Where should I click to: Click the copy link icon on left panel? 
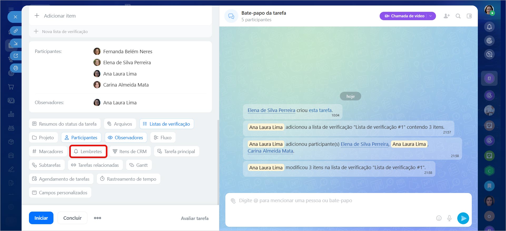click(x=16, y=31)
